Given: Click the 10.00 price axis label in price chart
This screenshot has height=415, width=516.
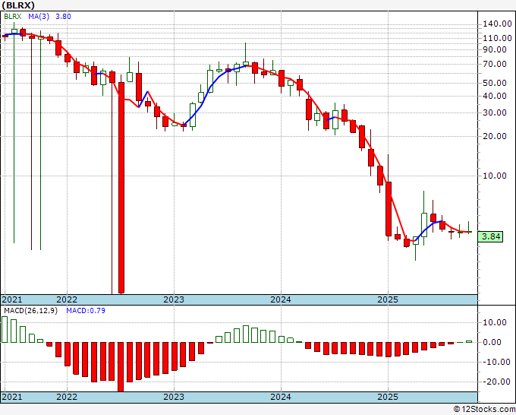Looking at the screenshot, I should coord(495,176).
